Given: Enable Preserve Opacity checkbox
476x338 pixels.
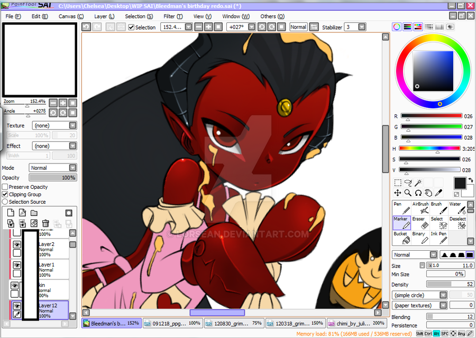Looking at the screenshot, I should [5, 187].
